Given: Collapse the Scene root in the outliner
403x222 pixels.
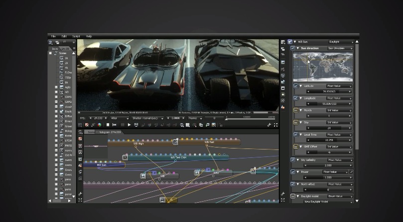Looking at the screenshot, I should point(50,53).
